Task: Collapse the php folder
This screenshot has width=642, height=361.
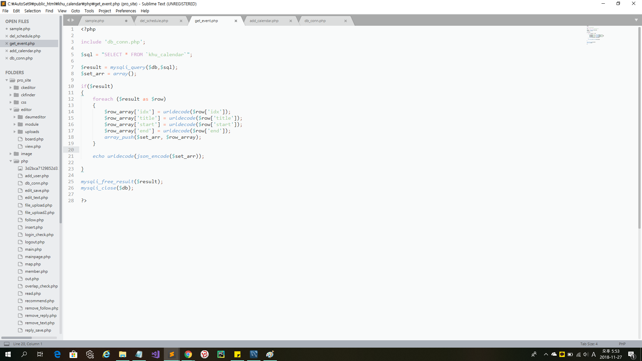Action: (x=11, y=161)
